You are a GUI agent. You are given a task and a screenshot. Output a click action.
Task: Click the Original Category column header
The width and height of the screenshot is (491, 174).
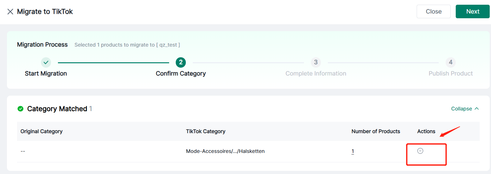(42, 131)
